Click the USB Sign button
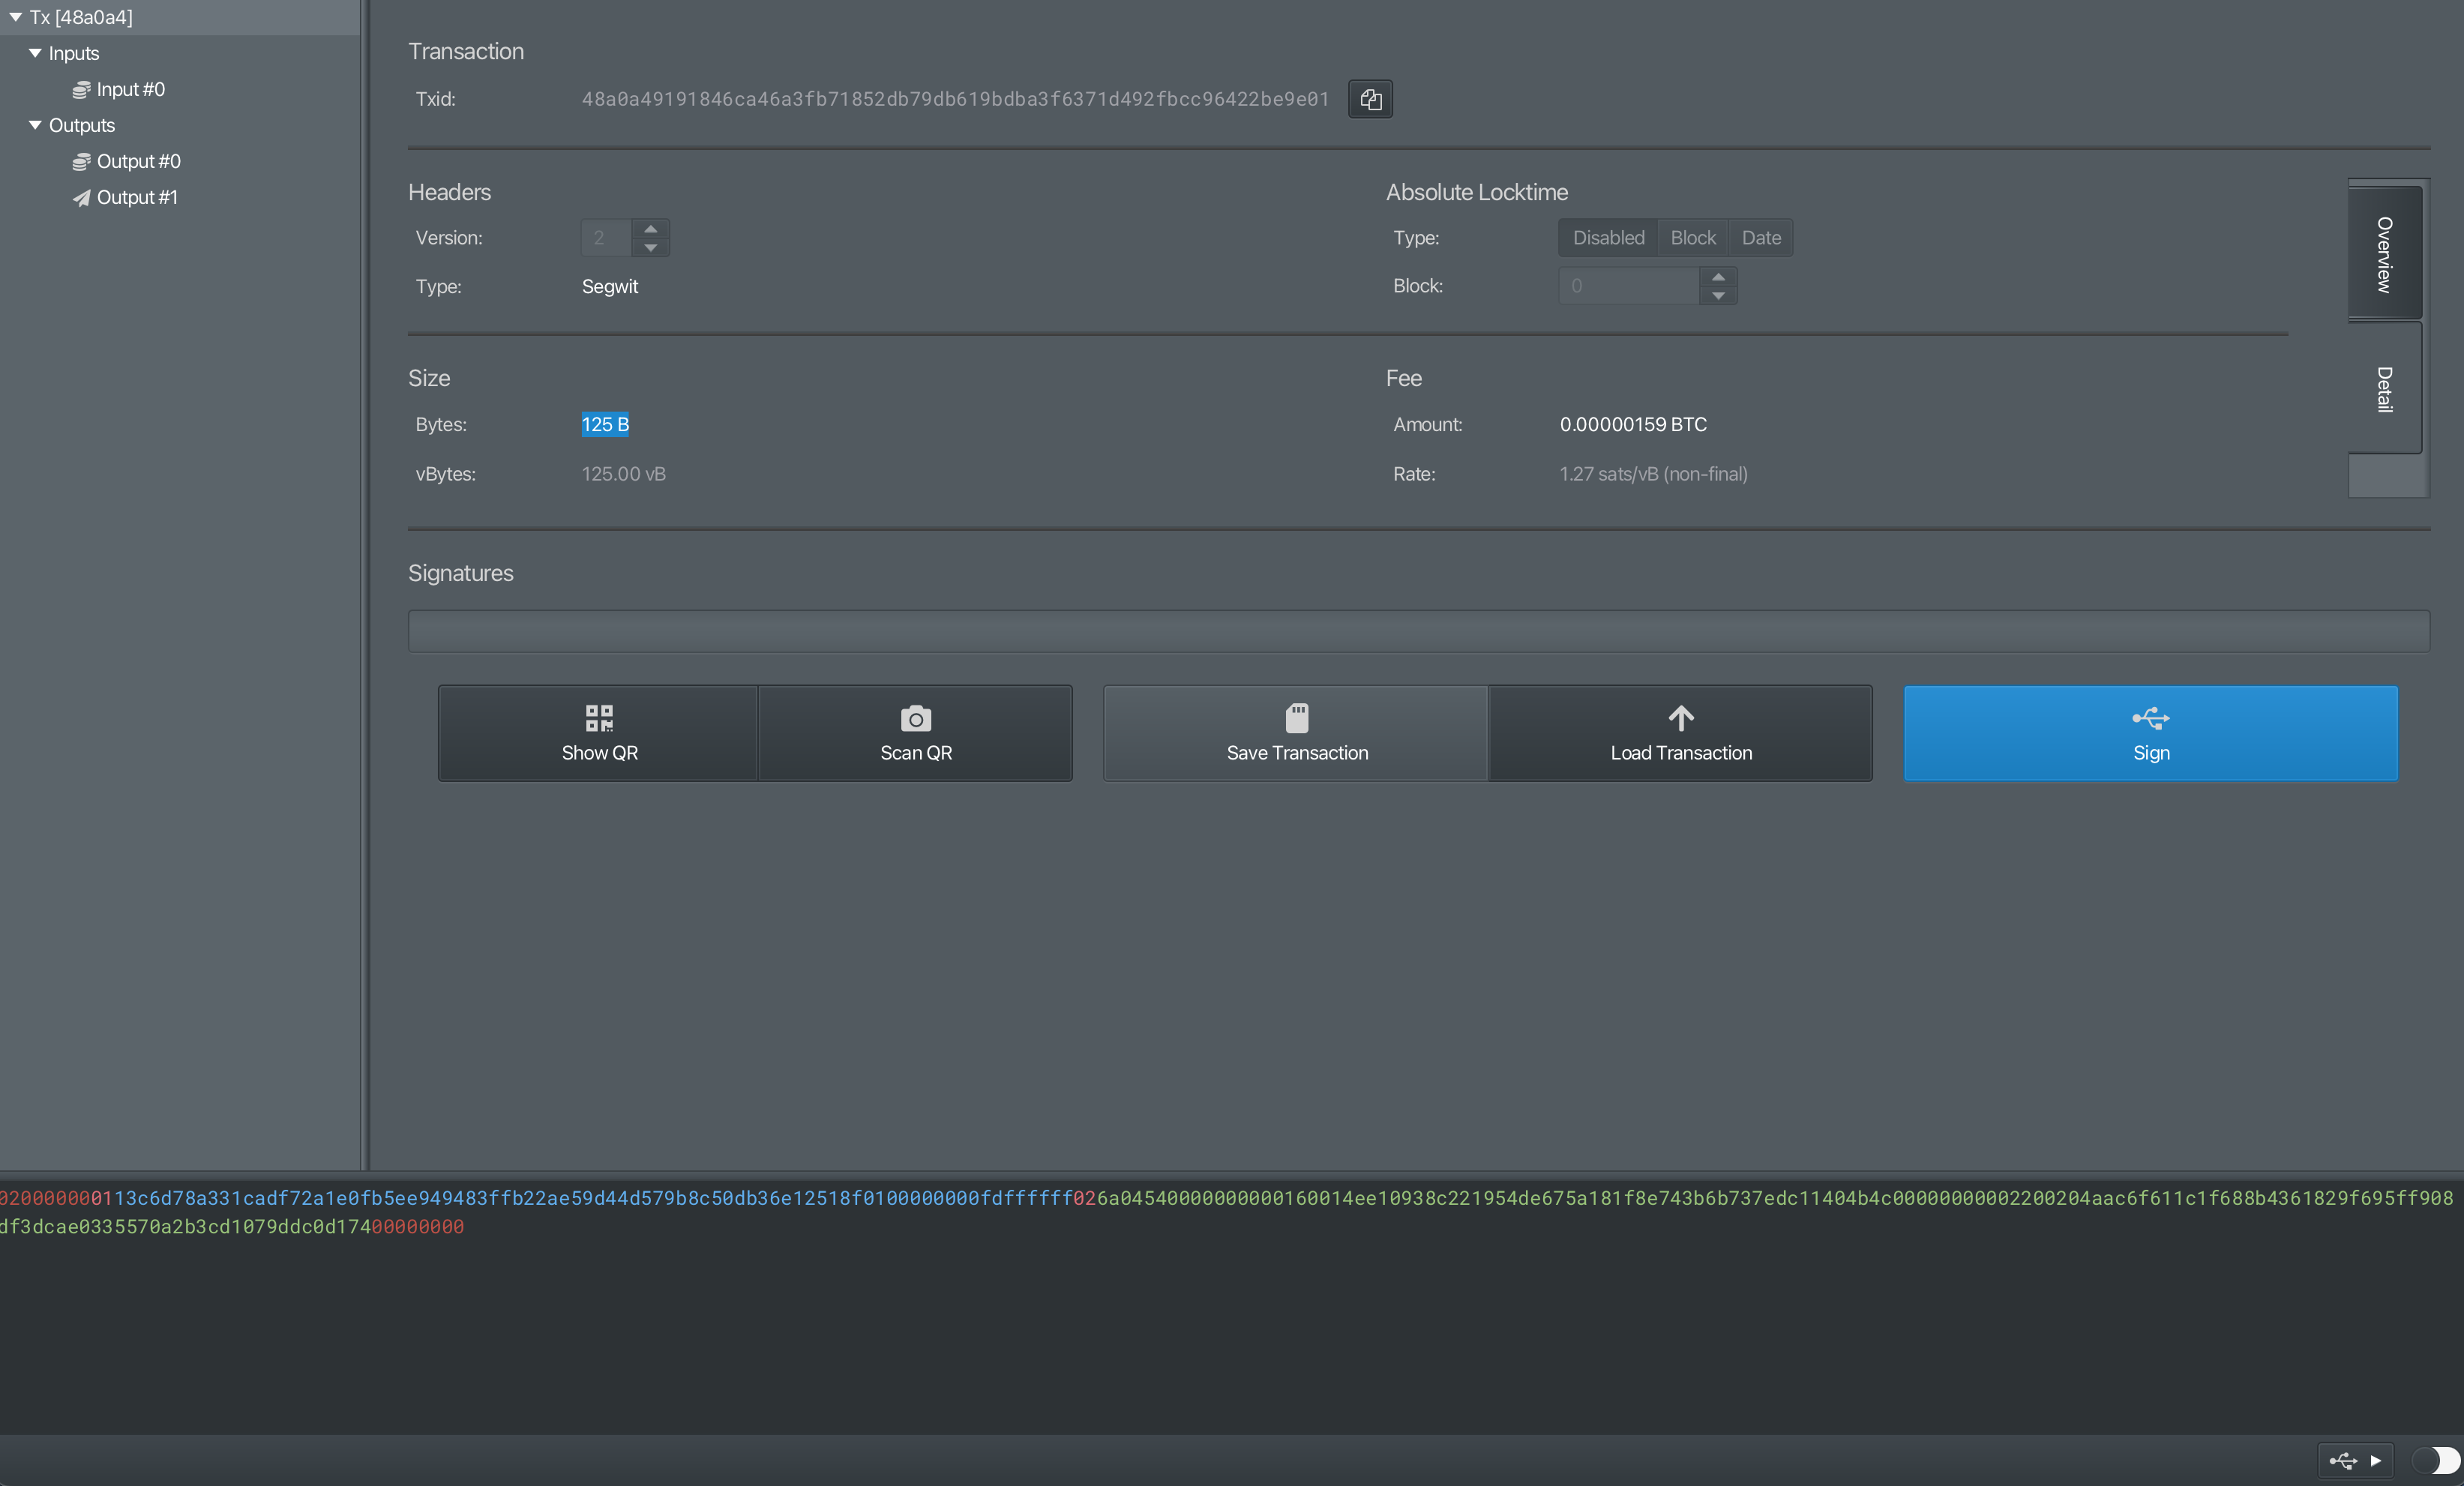2464x1486 pixels. pos(2150,733)
